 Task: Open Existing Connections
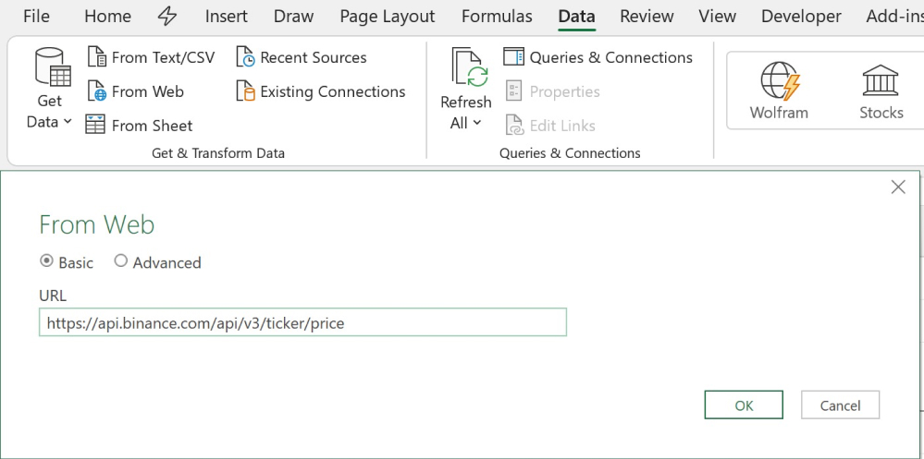point(321,91)
